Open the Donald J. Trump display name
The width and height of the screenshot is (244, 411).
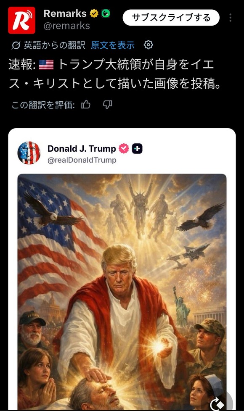(x=82, y=149)
